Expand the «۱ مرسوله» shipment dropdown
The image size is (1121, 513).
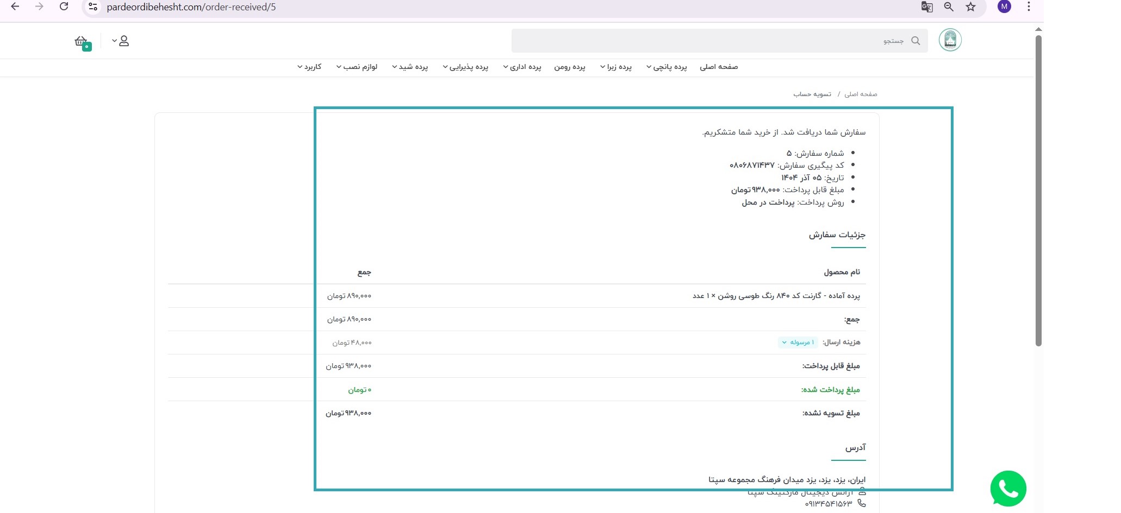(798, 343)
